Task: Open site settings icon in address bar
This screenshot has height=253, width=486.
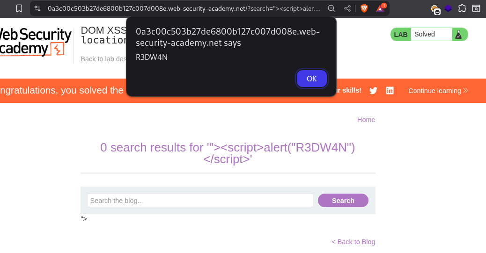Action: pyautogui.click(x=37, y=8)
